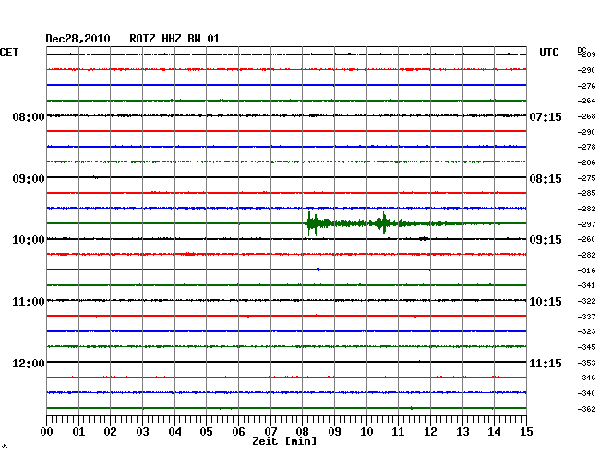
Task: Click the minute axis label '15'
Action: [x=526, y=432]
